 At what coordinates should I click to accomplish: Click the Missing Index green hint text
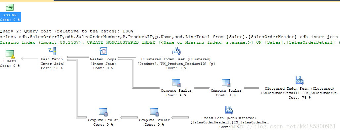pos(170,42)
